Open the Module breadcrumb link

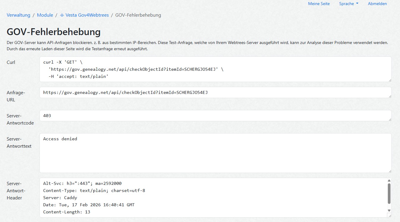(x=45, y=15)
